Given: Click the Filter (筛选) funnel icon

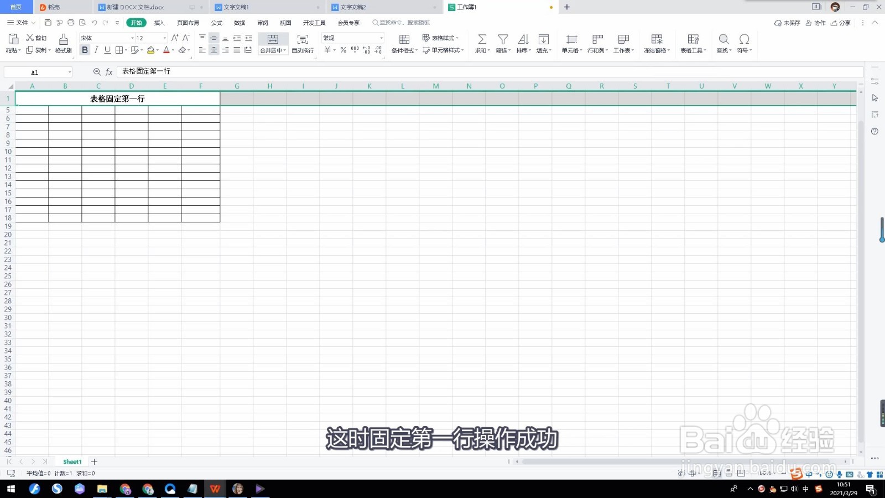Looking at the screenshot, I should click(503, 39).
